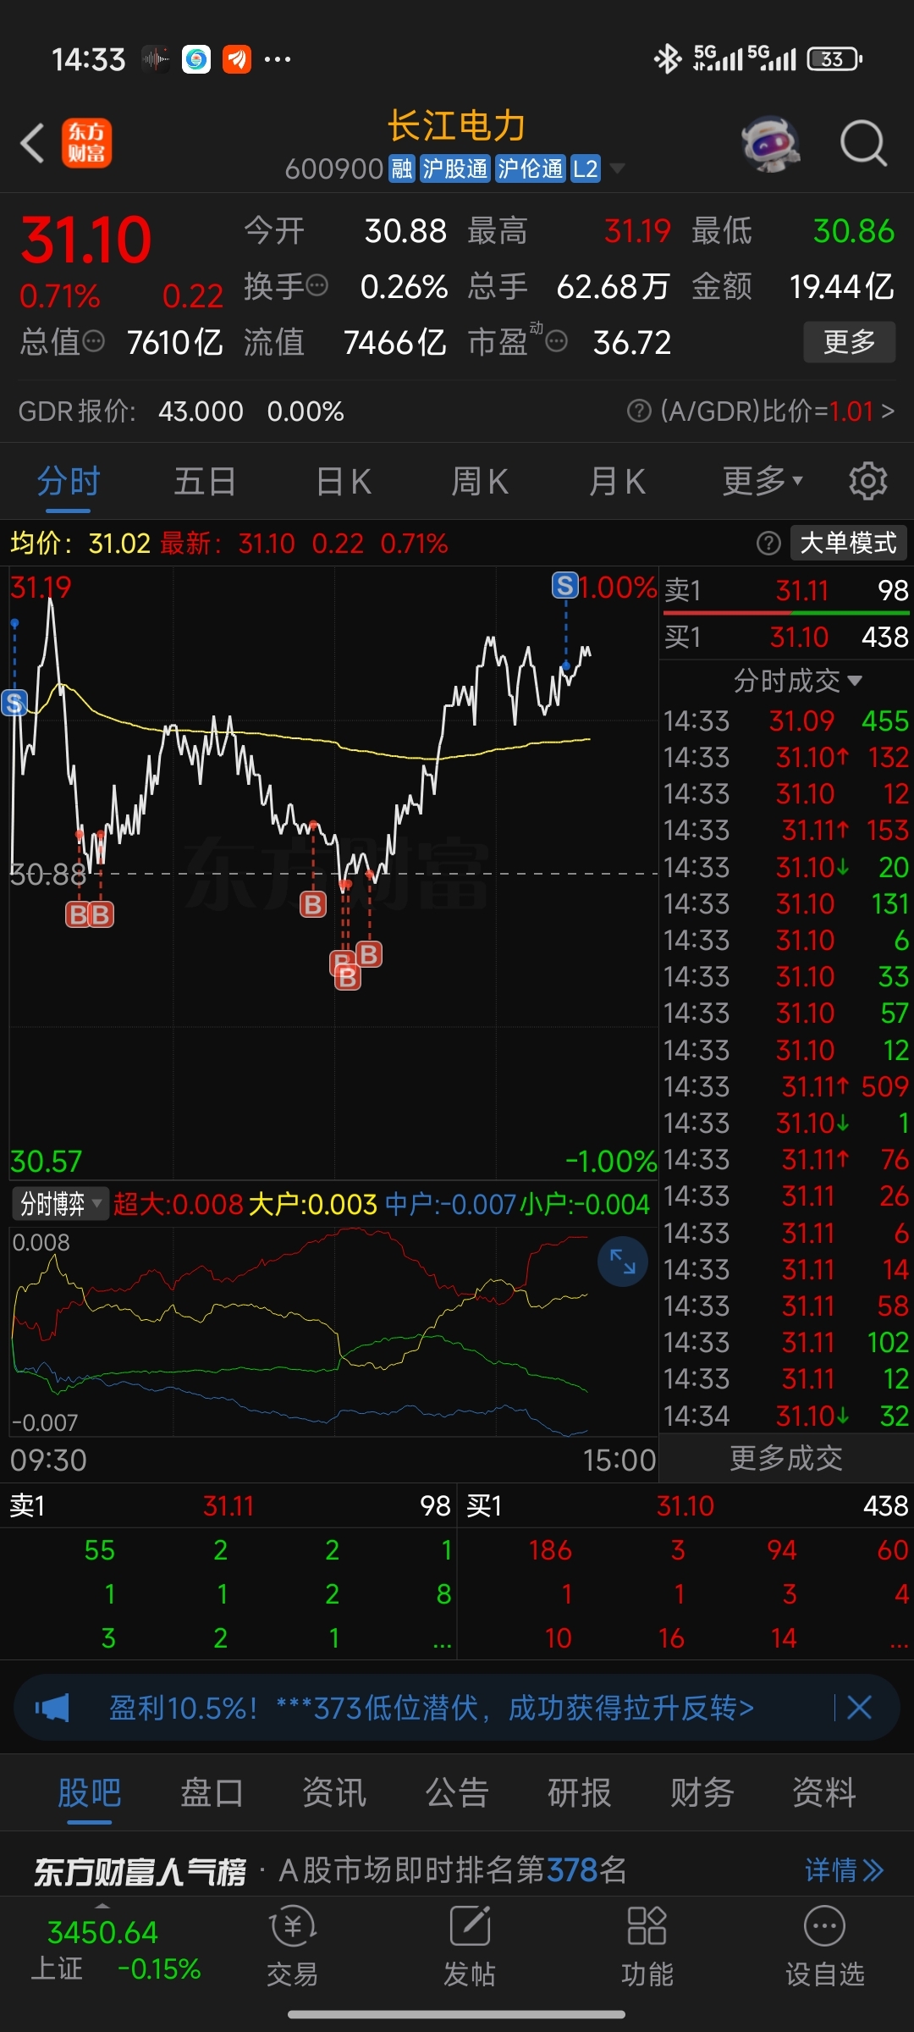Tap the 换手 info icon
914x2032 pixels.
317,285
